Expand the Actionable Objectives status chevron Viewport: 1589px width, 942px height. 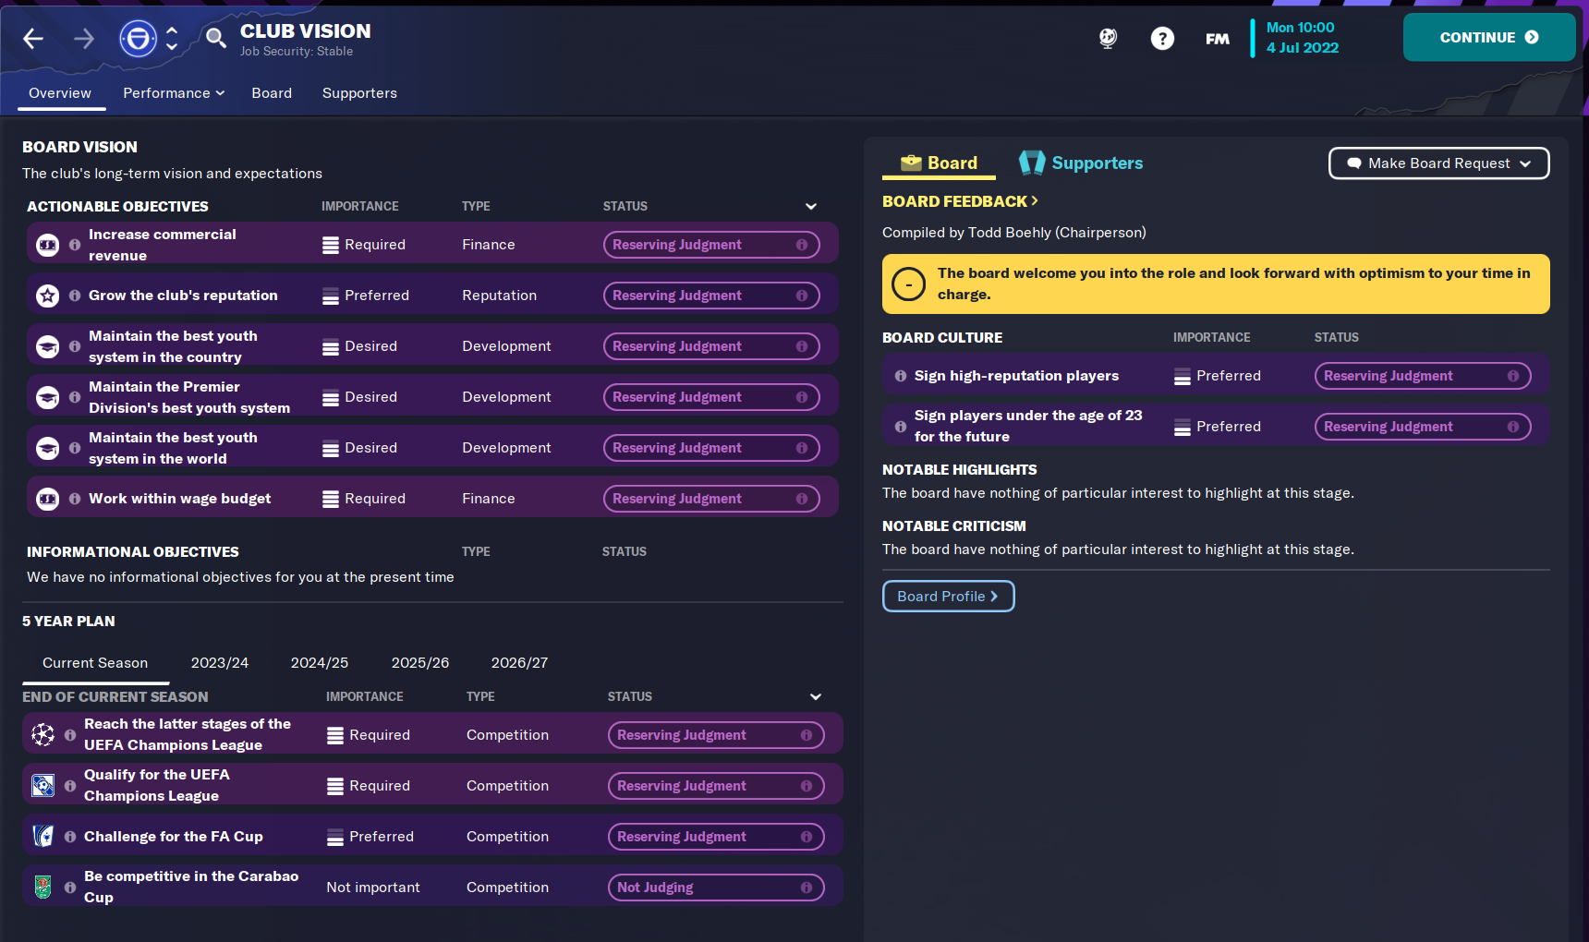pyautogui.click(x=811, y=207)
